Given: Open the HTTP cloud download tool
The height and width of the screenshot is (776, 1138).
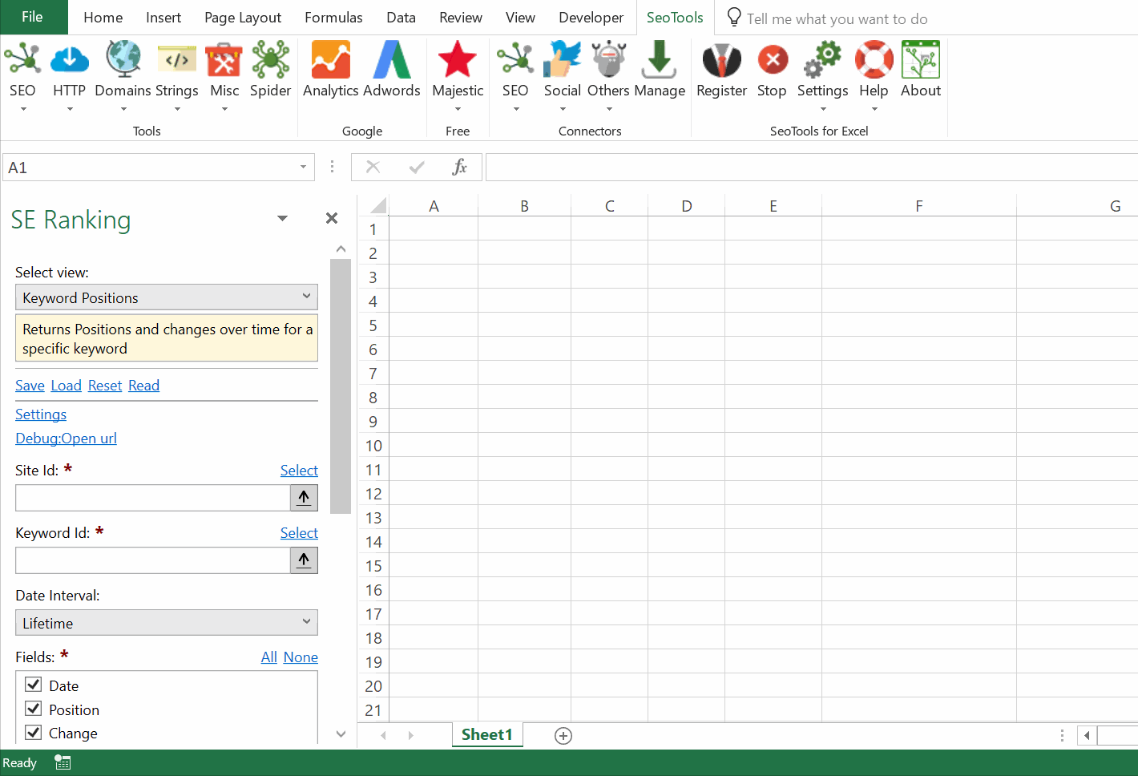Looking at the screenshot, I should [x=69, y=60].
